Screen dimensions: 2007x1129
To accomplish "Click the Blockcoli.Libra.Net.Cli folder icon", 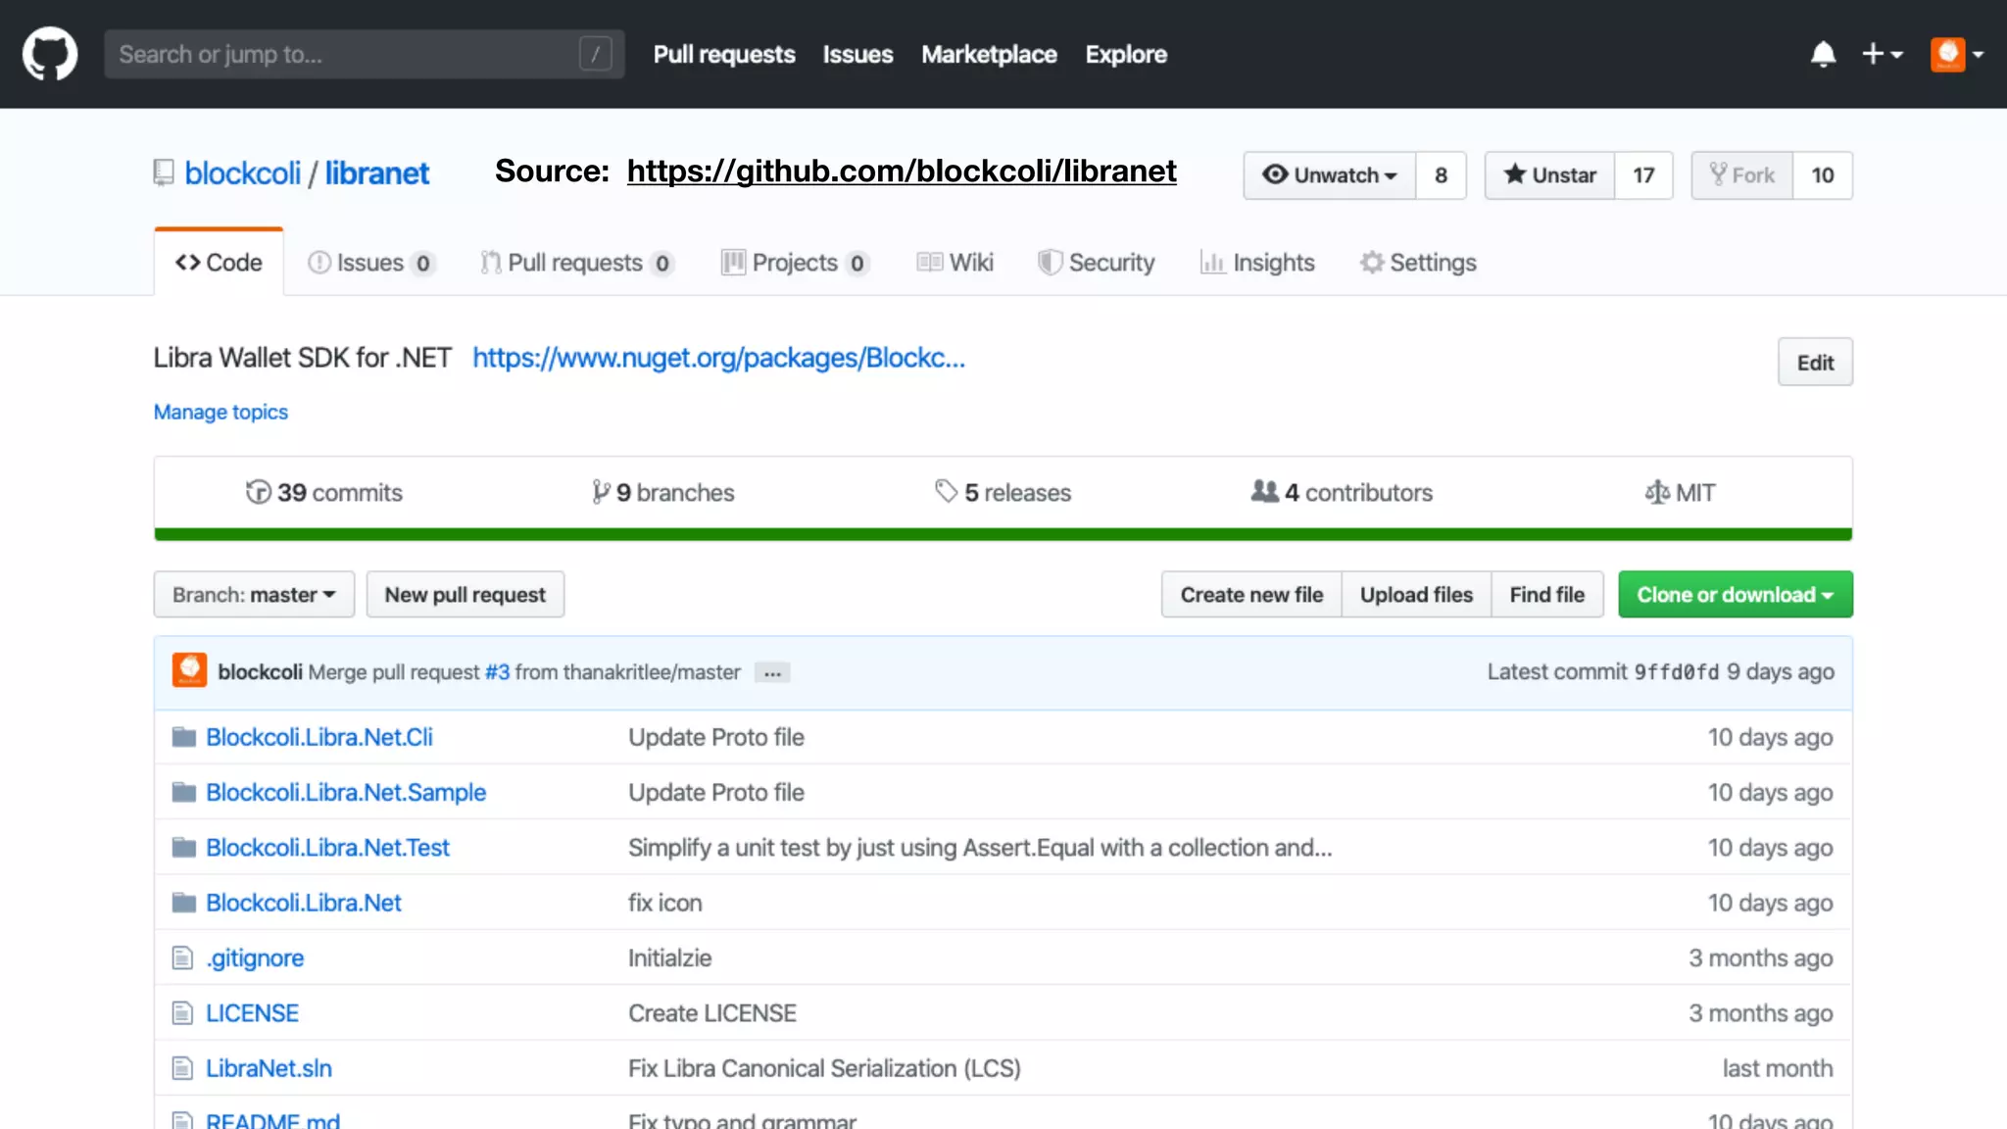I will coord(183,737).
